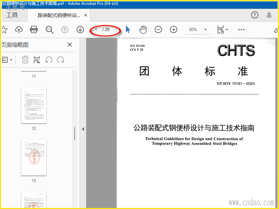Select the hand pan tool
The width and height of the screenshot is (279, 209).
point(143,30)
